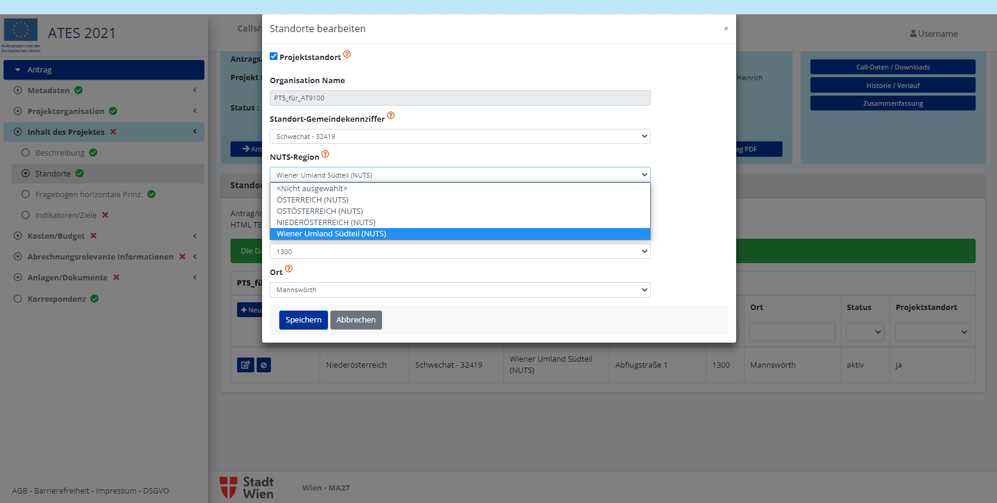
Task: Select the Beschreibung radio item in sidebar
Action: tap(26, 153)
